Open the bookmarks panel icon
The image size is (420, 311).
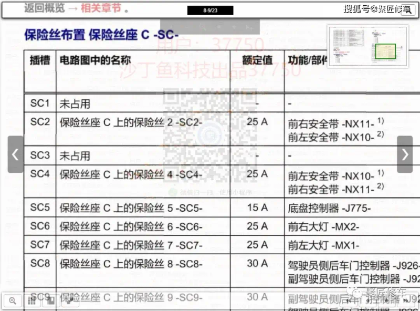click(x=51, y=300)
